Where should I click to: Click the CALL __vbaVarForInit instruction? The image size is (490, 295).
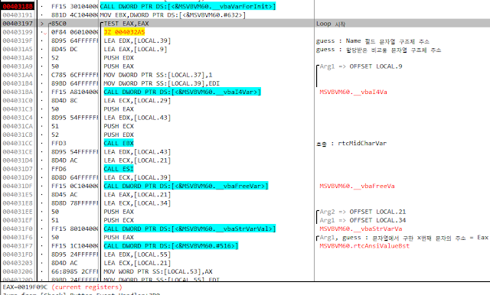click(188, 6)
